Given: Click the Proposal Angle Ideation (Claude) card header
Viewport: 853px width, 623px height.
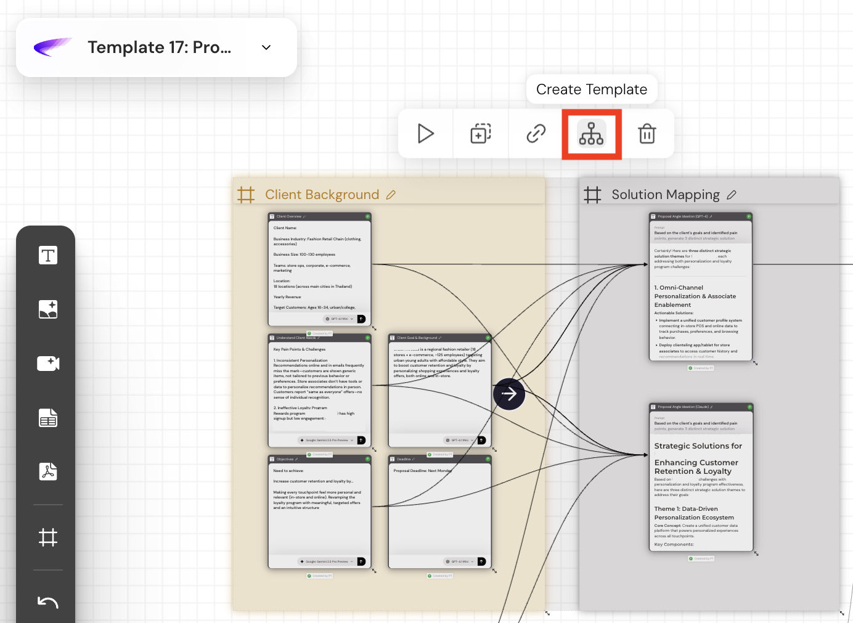Looking at the screenshot, I should pos(684,407).
